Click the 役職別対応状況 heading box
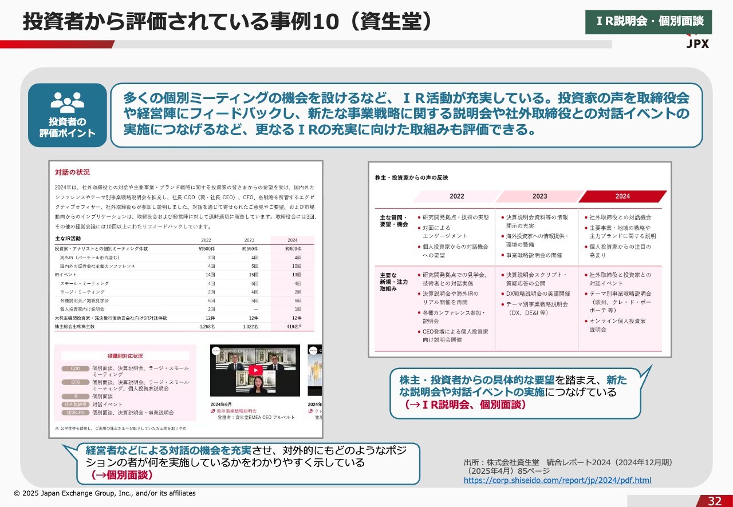This screenshot has height=507, width=733. pos(125,356)
